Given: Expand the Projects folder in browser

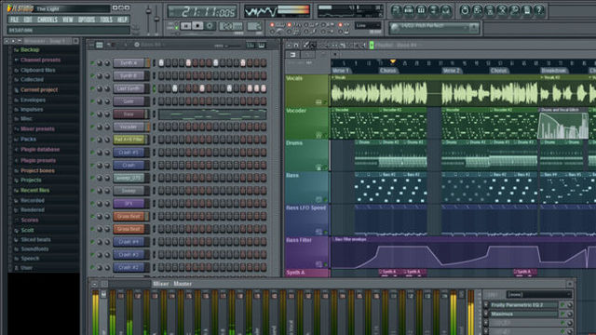Looking at the screenshot, I should click(31, 180).
